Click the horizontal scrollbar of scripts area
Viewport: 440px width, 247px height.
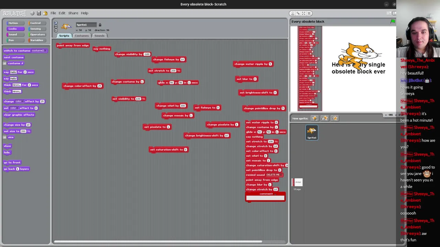click(158, 242)
